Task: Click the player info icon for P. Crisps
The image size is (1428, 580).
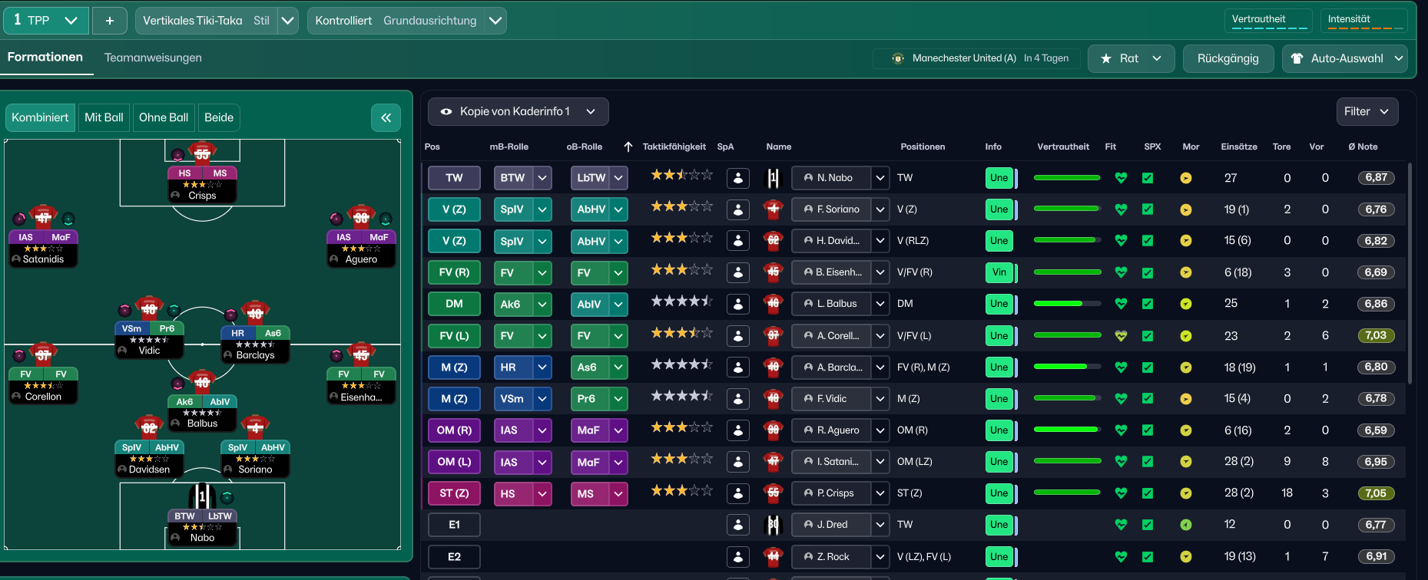Action: (x=738, y=493)
